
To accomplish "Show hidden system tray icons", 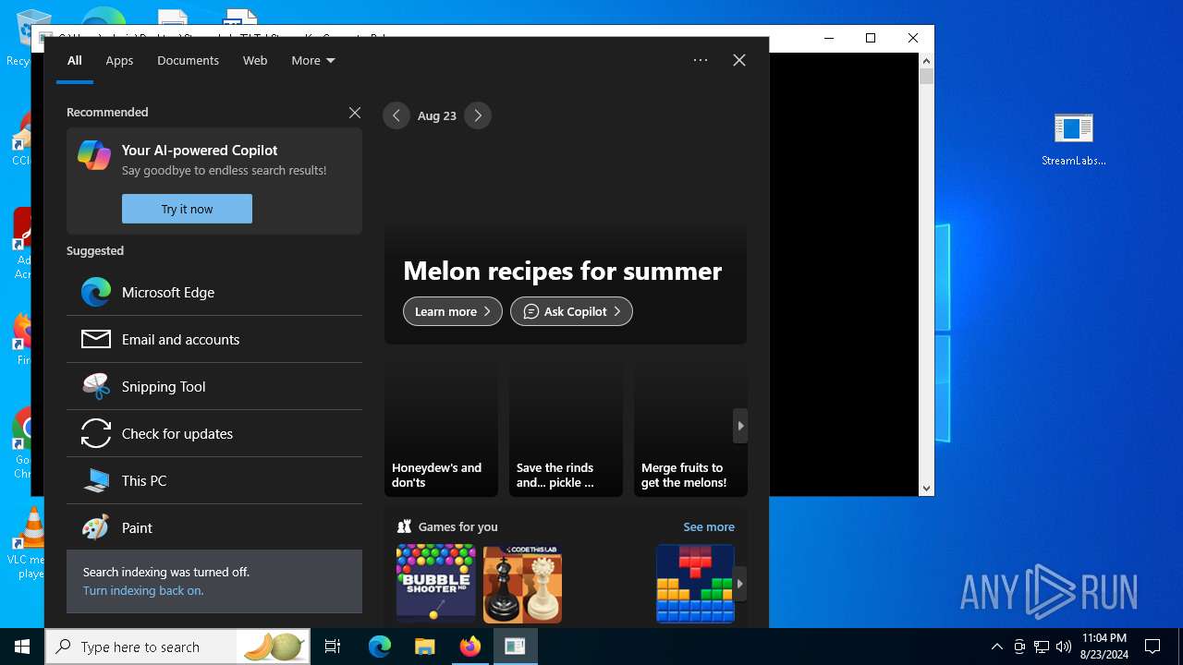I will (x=997, y=647).
